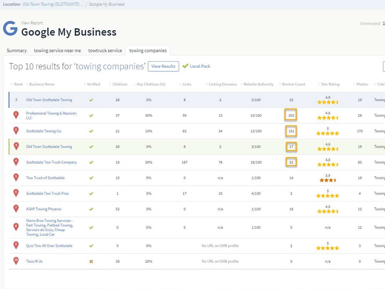This screenshot has width=385, height=289.
Task: Open Professional Towing & Recovery LLC link
Action: pos(52,116)
